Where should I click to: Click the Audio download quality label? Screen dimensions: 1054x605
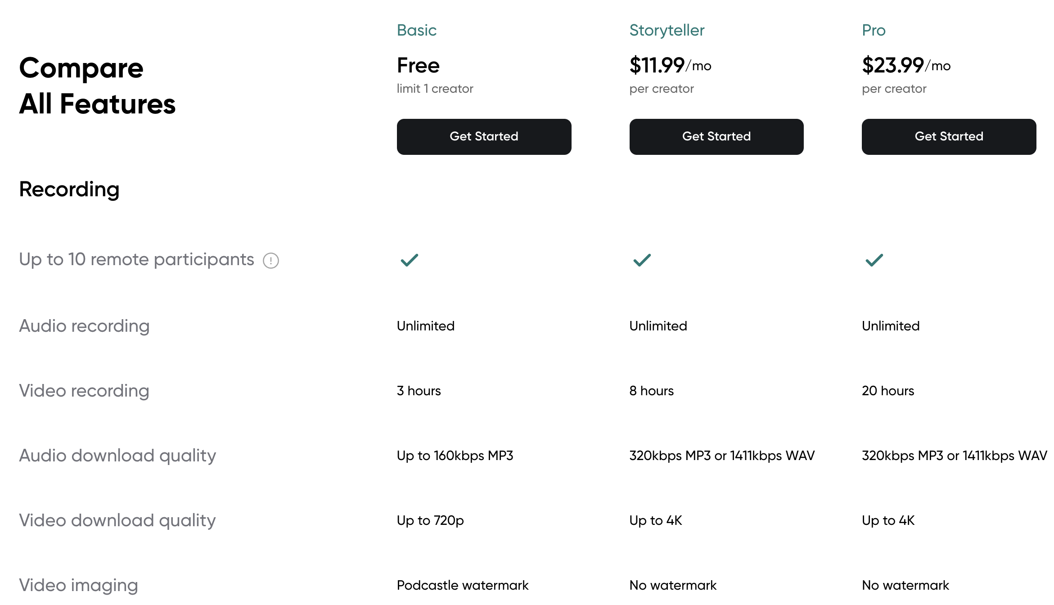[x=117, y=456]
